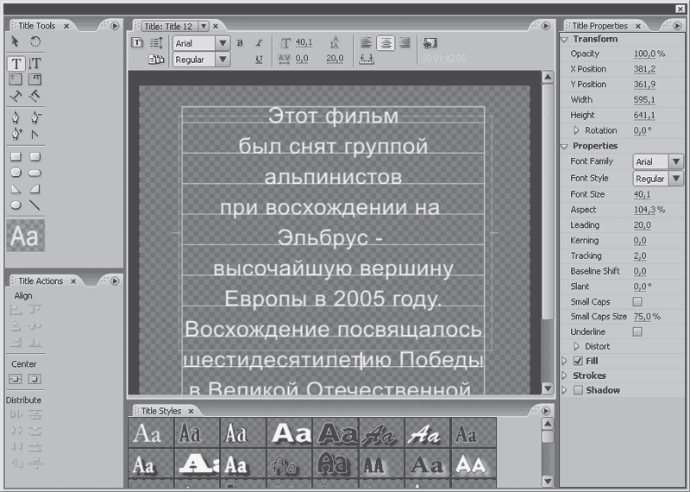Open Title Properties panel flyout menu
690x492 pixels.
click(x=677, y=26)
